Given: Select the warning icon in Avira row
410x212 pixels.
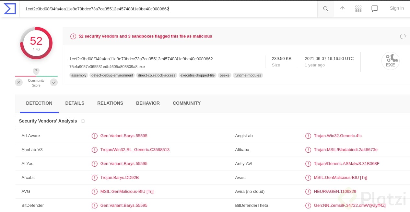Looking at the screenshot, I should coord(308,192).
